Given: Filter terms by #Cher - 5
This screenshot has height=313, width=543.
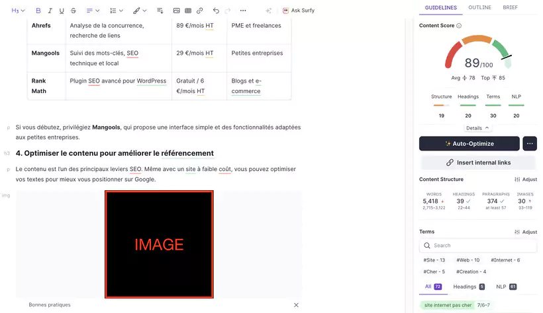Looking at the screenshot, I should pyautogui.click(x=434, y=272).
